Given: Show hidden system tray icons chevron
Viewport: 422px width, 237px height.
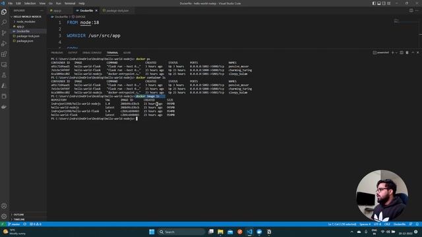Looking at the screenshot, I should point(351,232).
